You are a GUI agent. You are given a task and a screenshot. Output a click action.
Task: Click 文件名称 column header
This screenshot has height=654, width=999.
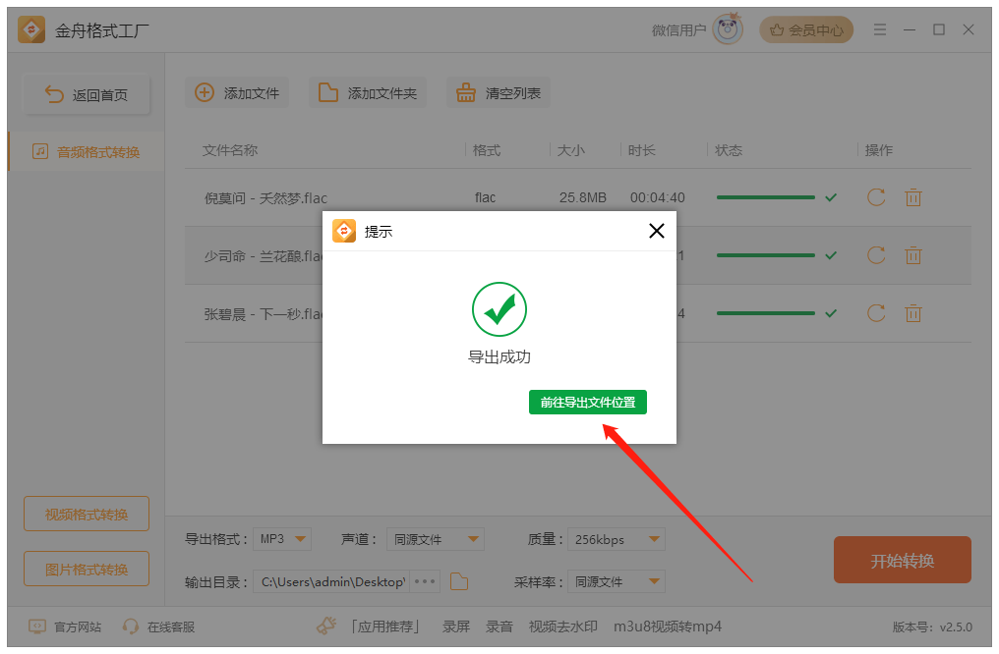coord(230,150)
